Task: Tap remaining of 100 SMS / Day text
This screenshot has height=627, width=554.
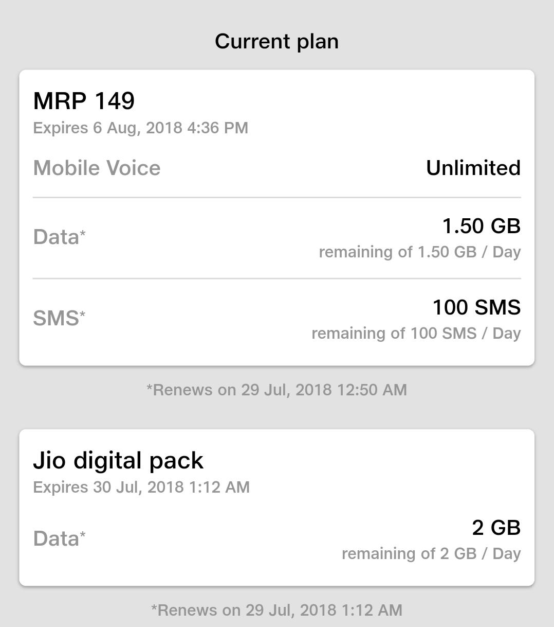Action: click(416, 333)
